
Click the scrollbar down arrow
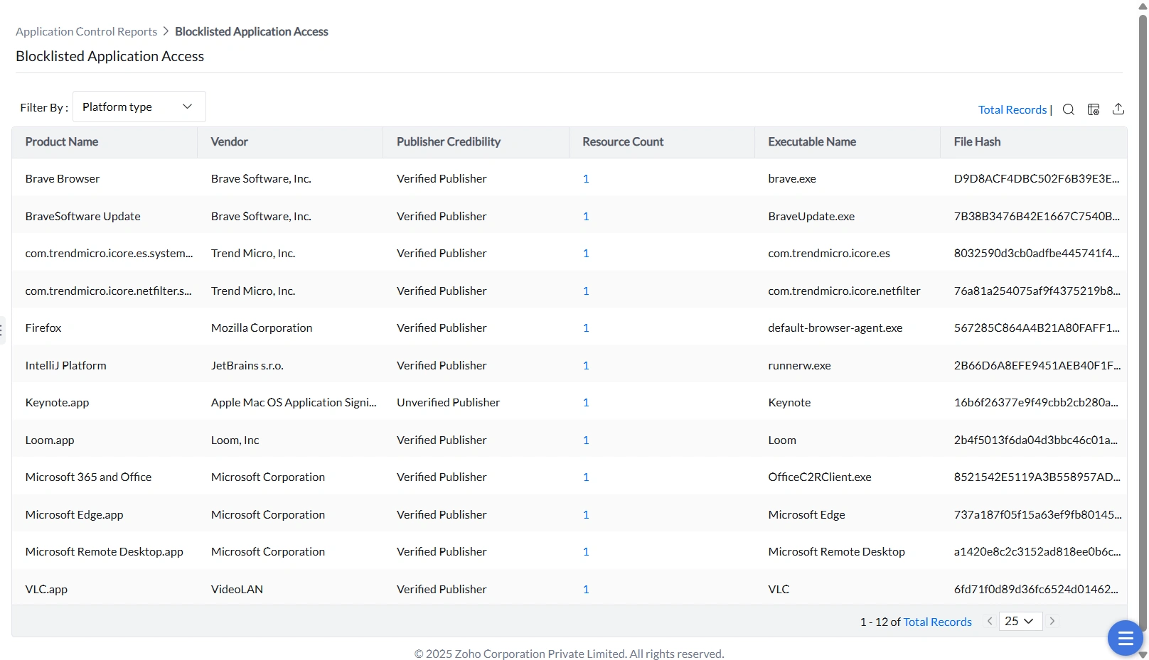(x=1143, y=654)
